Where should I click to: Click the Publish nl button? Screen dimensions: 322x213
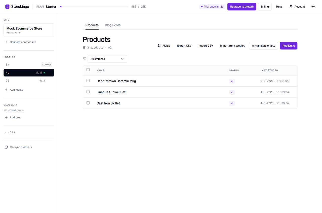(x=289, y=46)
